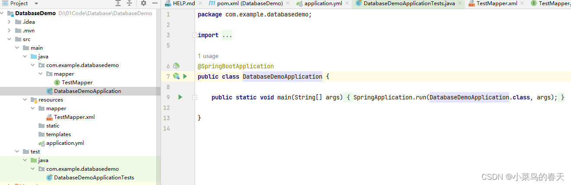571x185 pixels.
Task: Click the '1 usage' inlay hint
Action: click(x=208, y=56)
